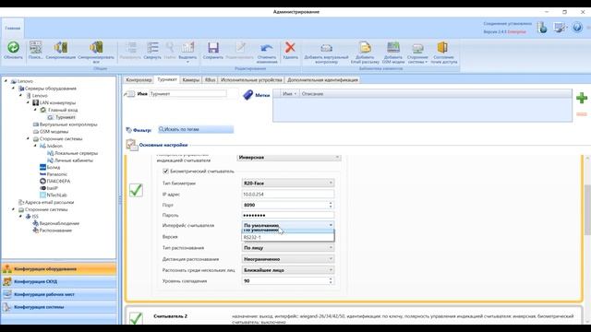Select Адреса email рассылки tree item
The height and width of the screenshot is (332, 591).
[49, 202]
